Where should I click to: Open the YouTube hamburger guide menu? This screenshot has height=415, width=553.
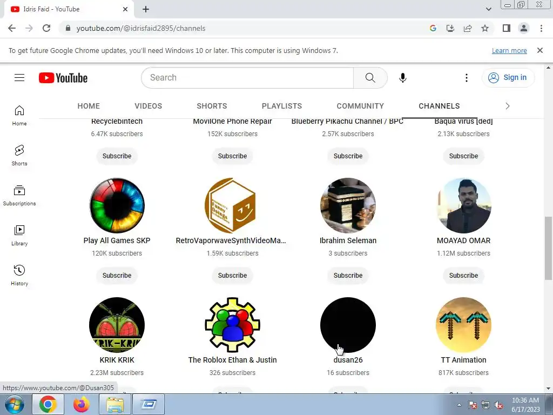19,78
